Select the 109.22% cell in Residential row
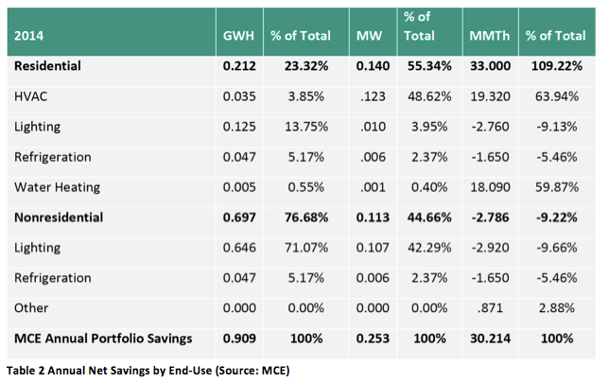Screen dimensions: 609x382 (x=562, y=66)
